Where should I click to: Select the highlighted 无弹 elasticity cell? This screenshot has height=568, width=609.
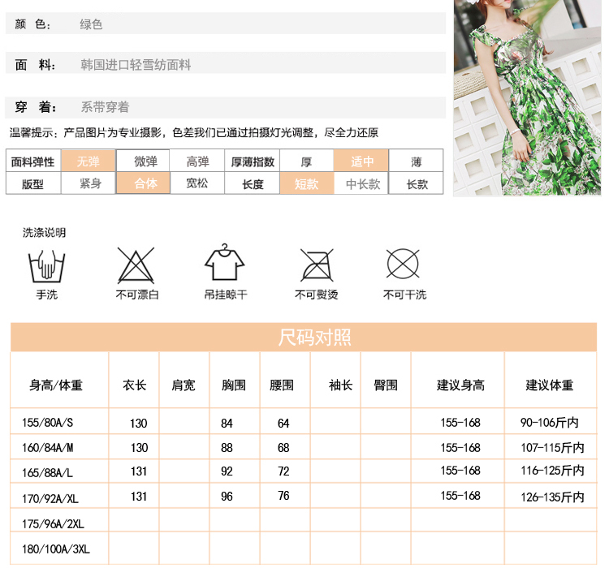click(89, 161)
